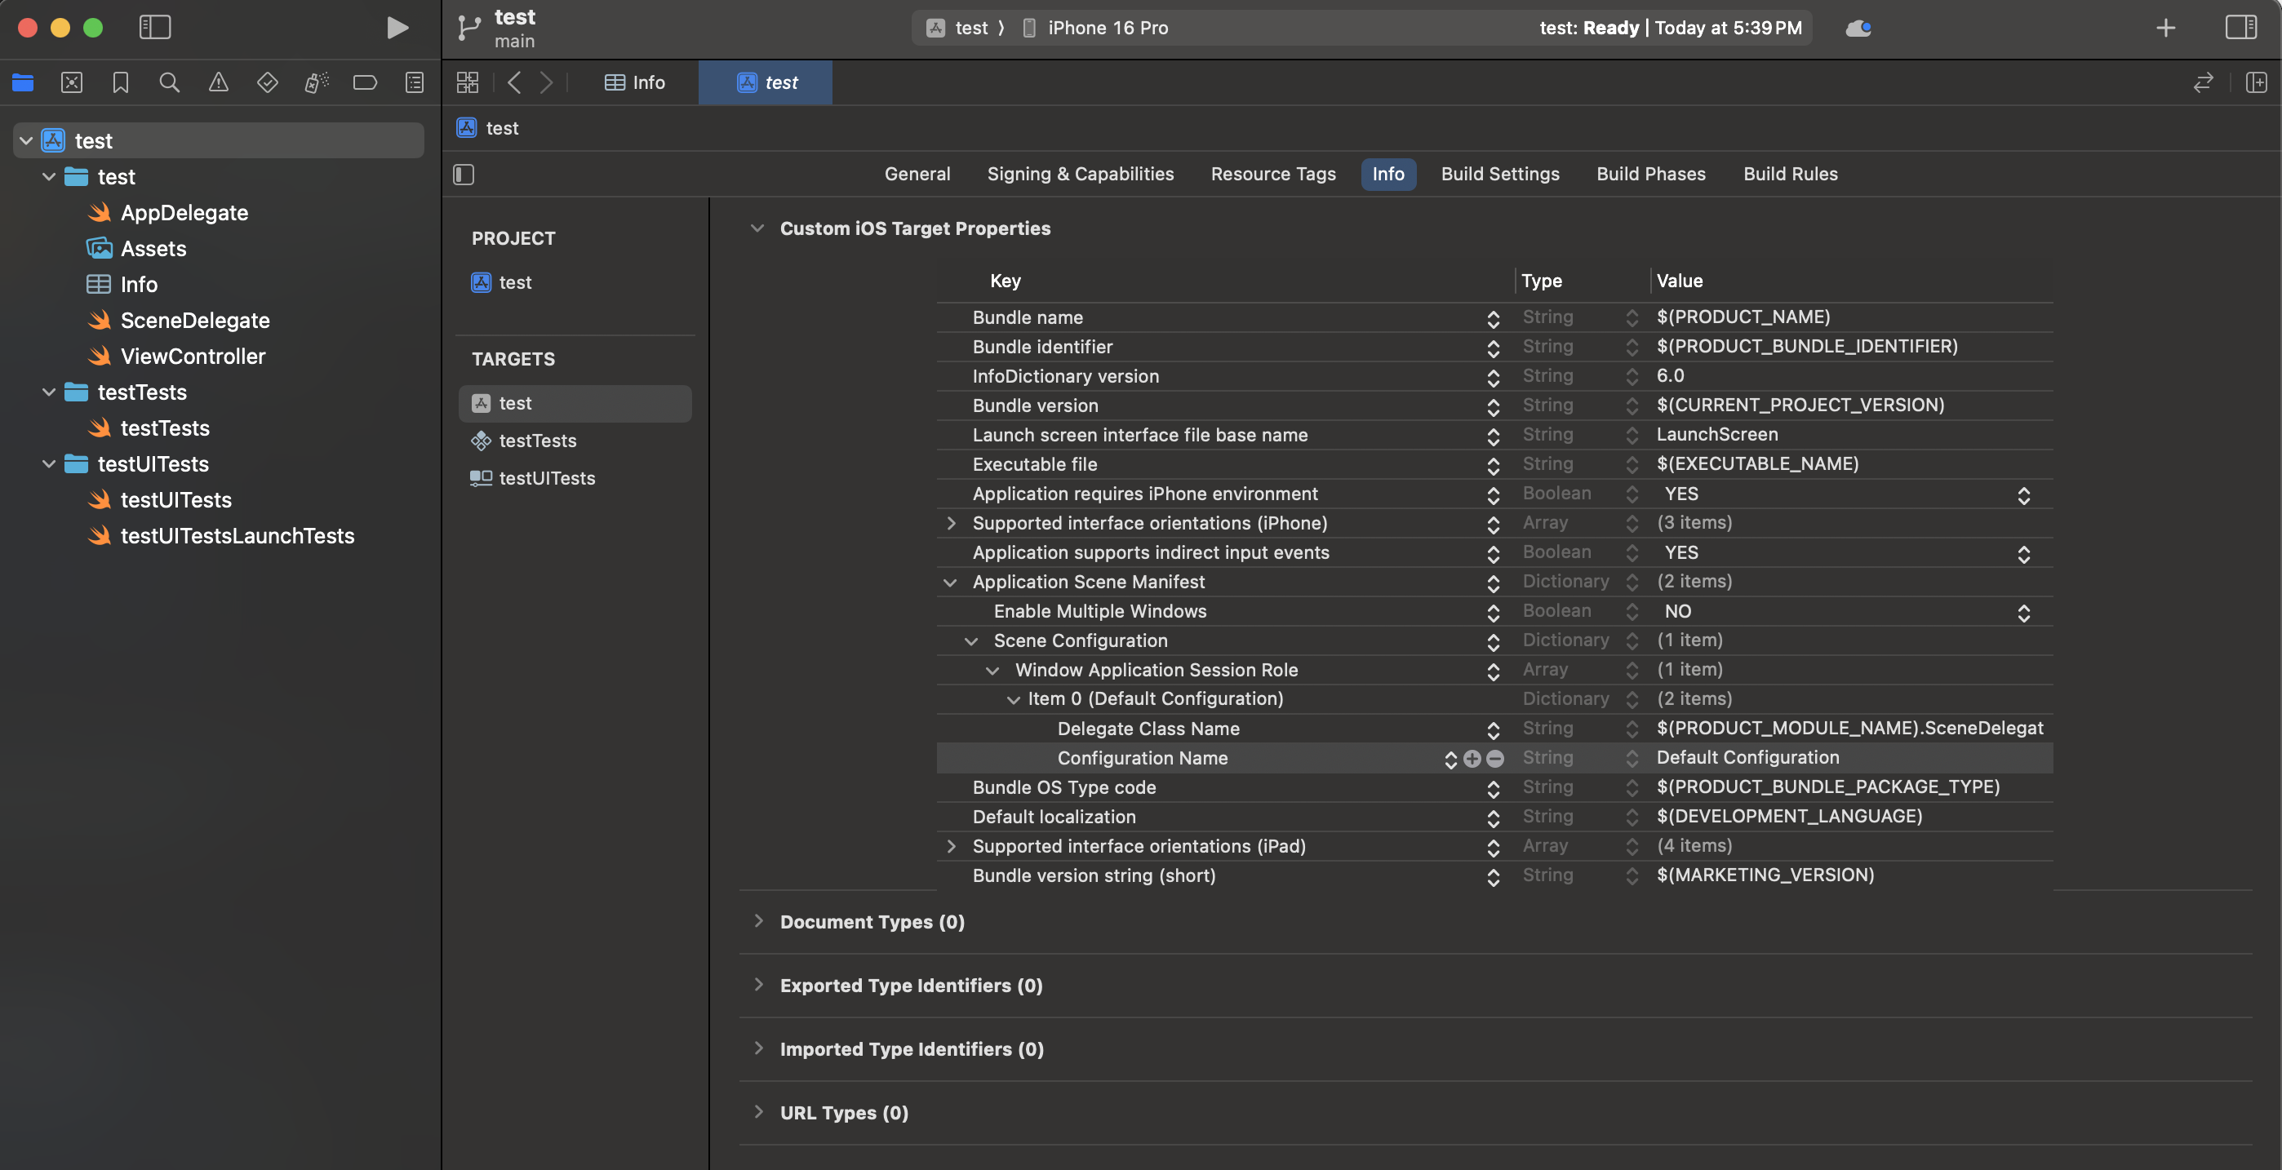Open Enable Multiple Windows boolean value dropdown
This screenshot has width=2282, height=1170.
pos(2023,612)
